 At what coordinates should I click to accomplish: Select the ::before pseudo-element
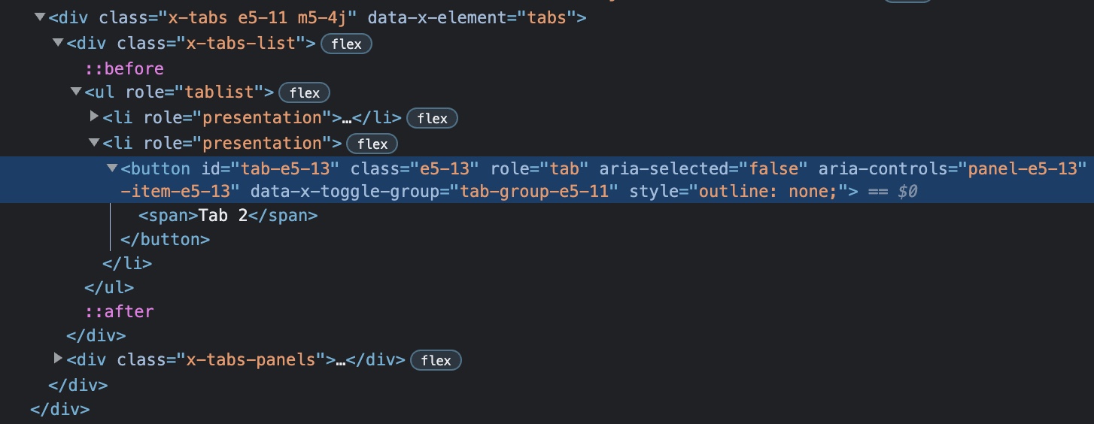pyautogui.click(x=124, y=68)
